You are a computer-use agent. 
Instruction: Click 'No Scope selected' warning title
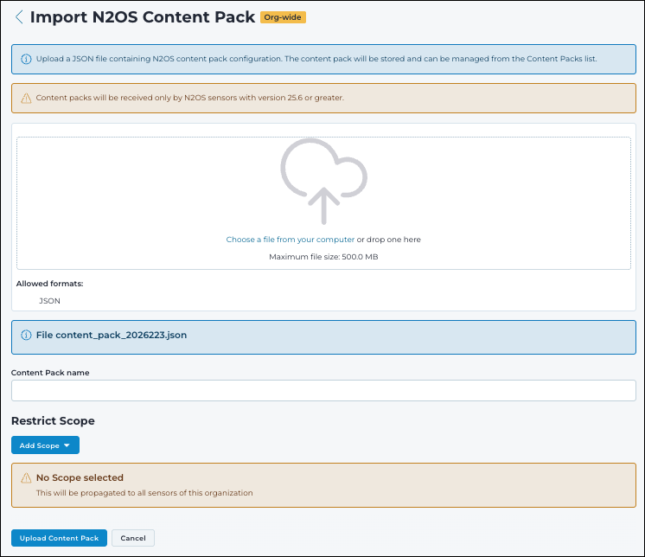pyautogui.click(x=80, y=477)
